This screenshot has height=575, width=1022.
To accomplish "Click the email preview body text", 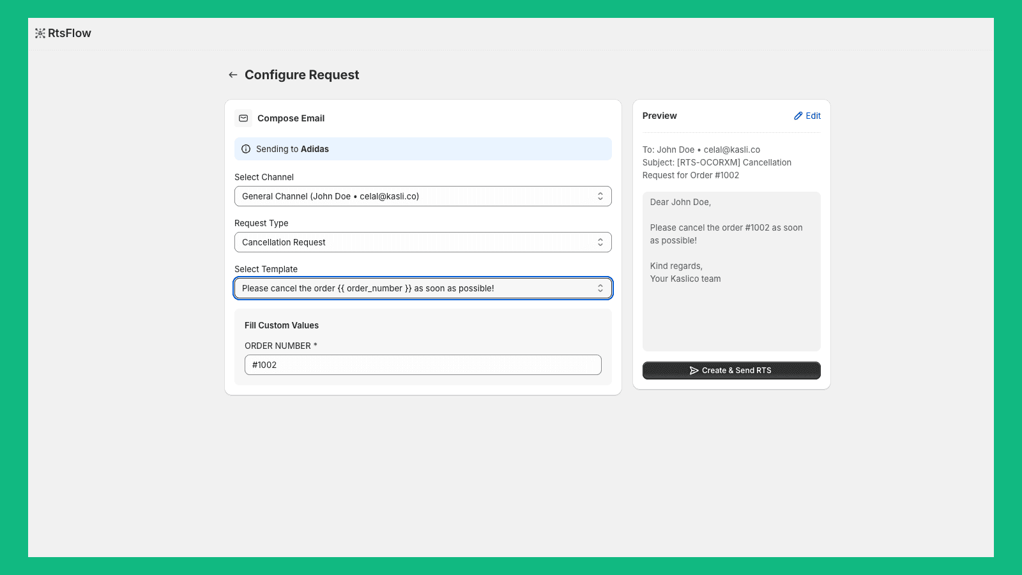I will pos(726,234).
